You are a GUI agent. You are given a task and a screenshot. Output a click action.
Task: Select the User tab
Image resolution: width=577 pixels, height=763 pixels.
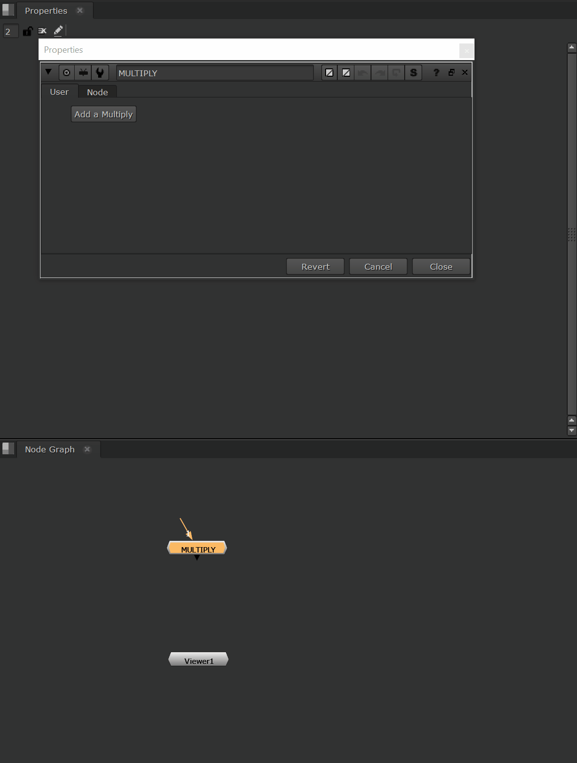59,92
